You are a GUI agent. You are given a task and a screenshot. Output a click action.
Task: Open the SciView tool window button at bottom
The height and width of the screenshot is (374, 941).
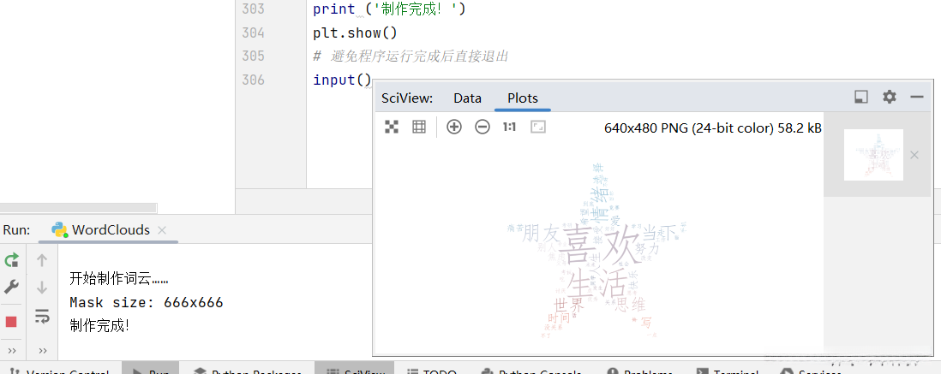[354, 369]
